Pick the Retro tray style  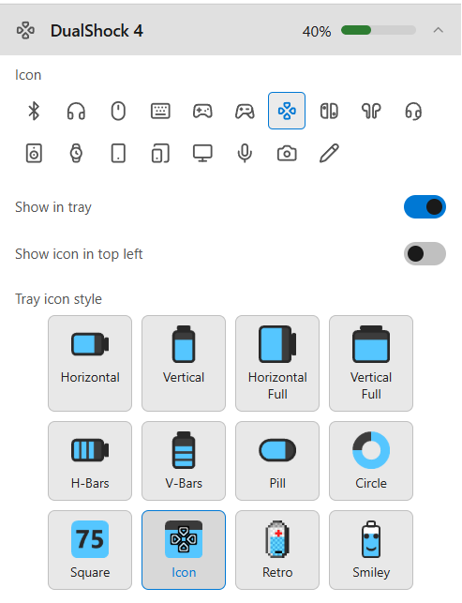pos(277,550)
